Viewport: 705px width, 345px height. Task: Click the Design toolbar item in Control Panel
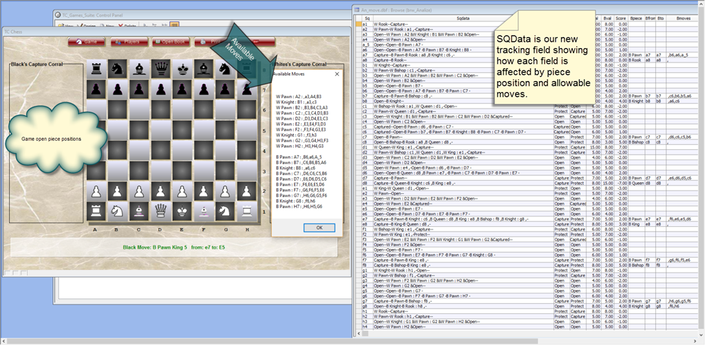click(x=87, y=26)
